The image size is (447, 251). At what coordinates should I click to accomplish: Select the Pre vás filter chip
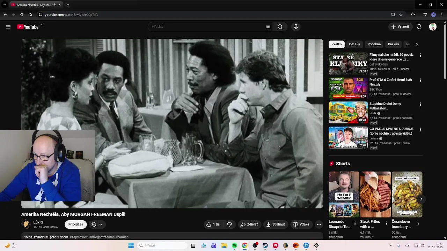pos(393,44)
